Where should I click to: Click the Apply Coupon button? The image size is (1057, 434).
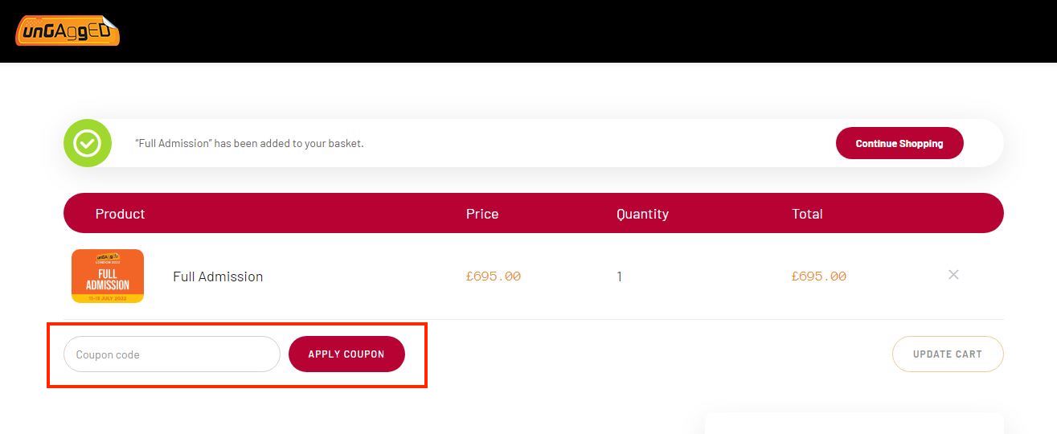[346, 354]
